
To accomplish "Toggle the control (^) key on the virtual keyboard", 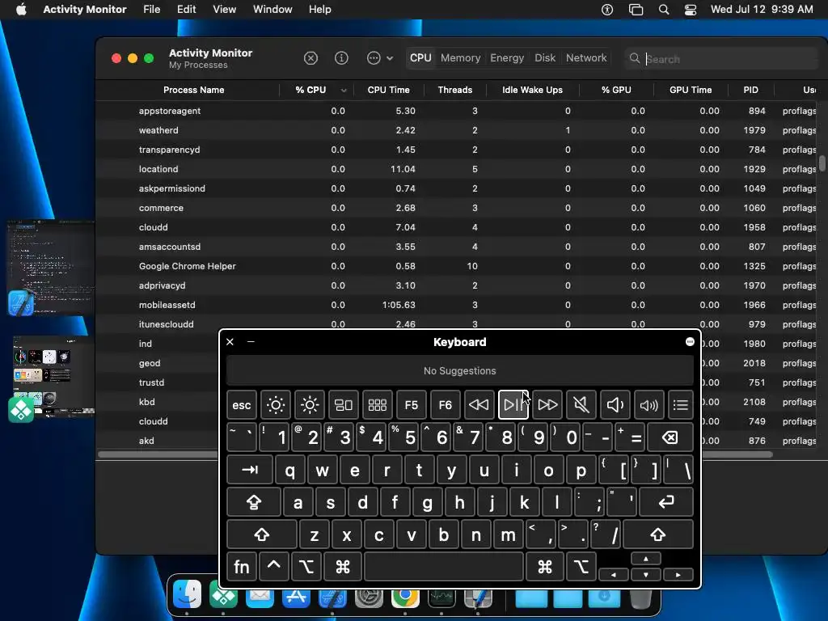I will [273, 567].
